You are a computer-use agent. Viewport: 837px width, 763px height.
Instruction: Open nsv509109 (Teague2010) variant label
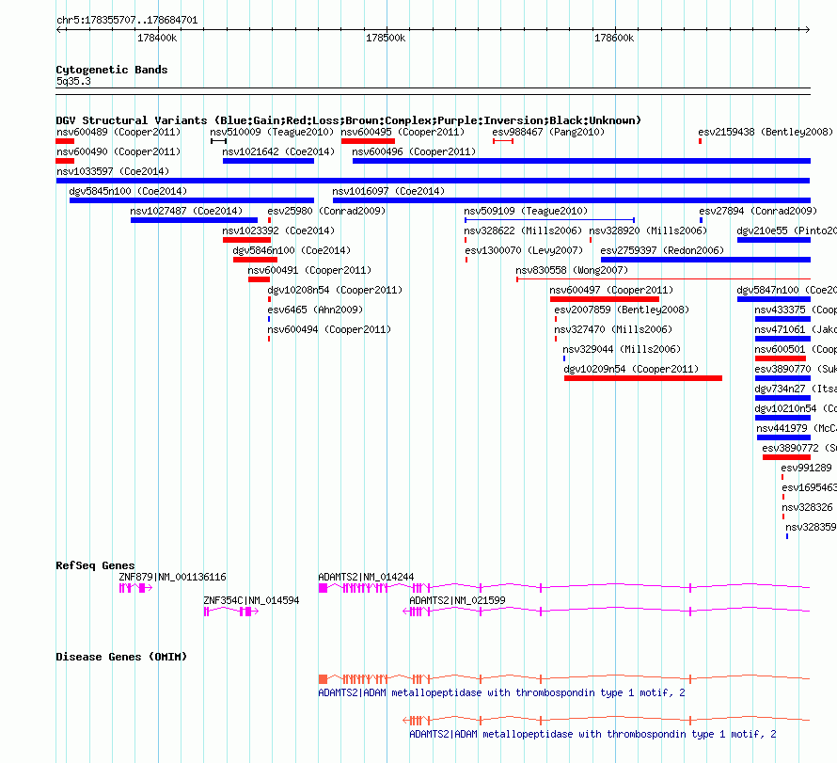point(526,211)
